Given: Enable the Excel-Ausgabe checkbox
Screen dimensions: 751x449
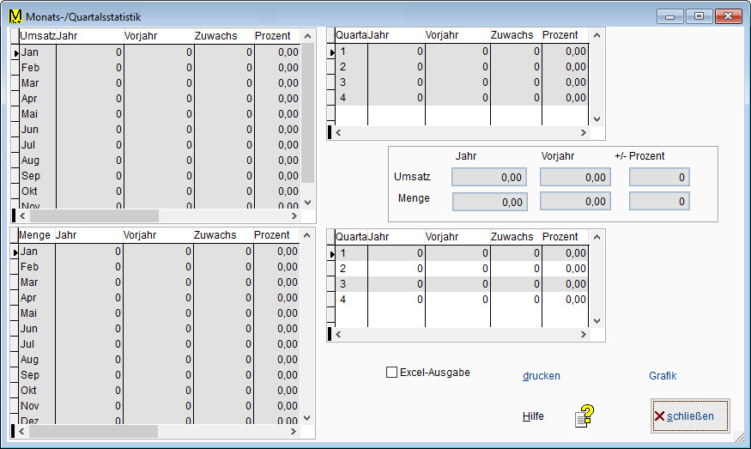Looking at the screenshot, I should (x=392, y=373).
